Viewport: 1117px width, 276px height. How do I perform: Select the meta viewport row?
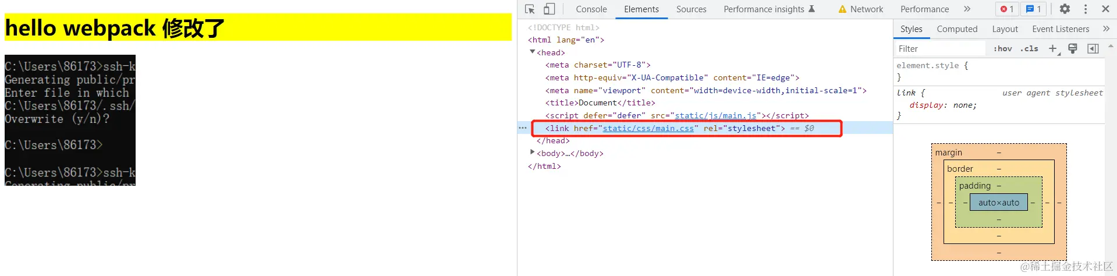point(706,91)
